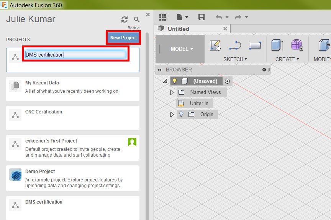Screen dimensions: 331x220
Task: Collapse the BROWSER panel with arrows
Action: [159, 70]
